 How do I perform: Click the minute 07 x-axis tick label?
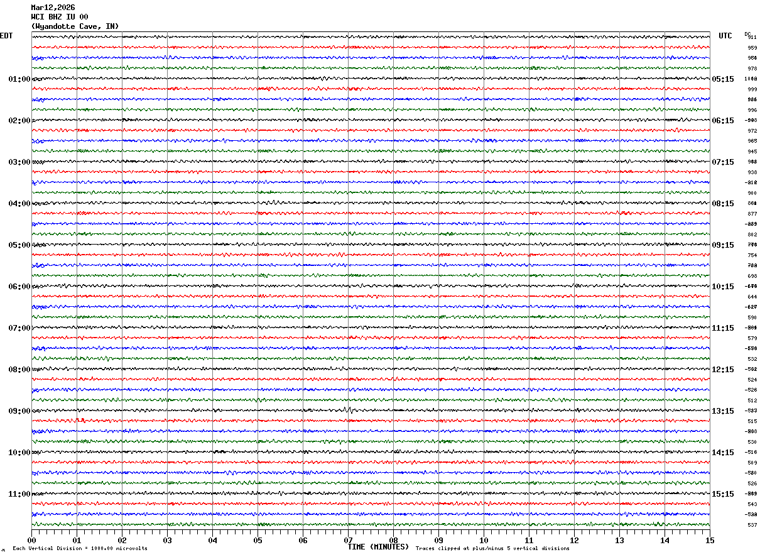point(348,540)
